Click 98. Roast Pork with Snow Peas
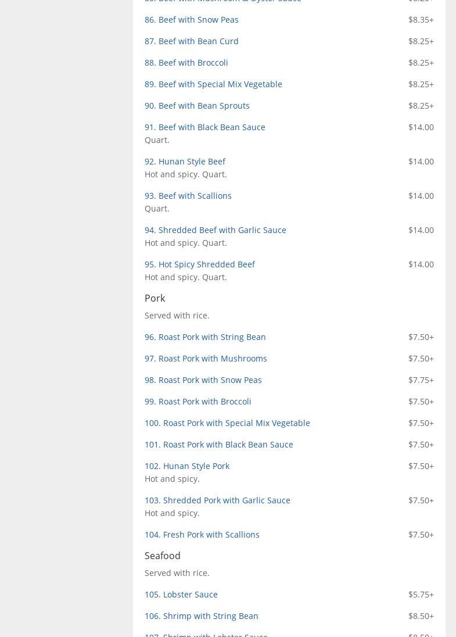This screenshot has height=637, width=456. [203, 380]
